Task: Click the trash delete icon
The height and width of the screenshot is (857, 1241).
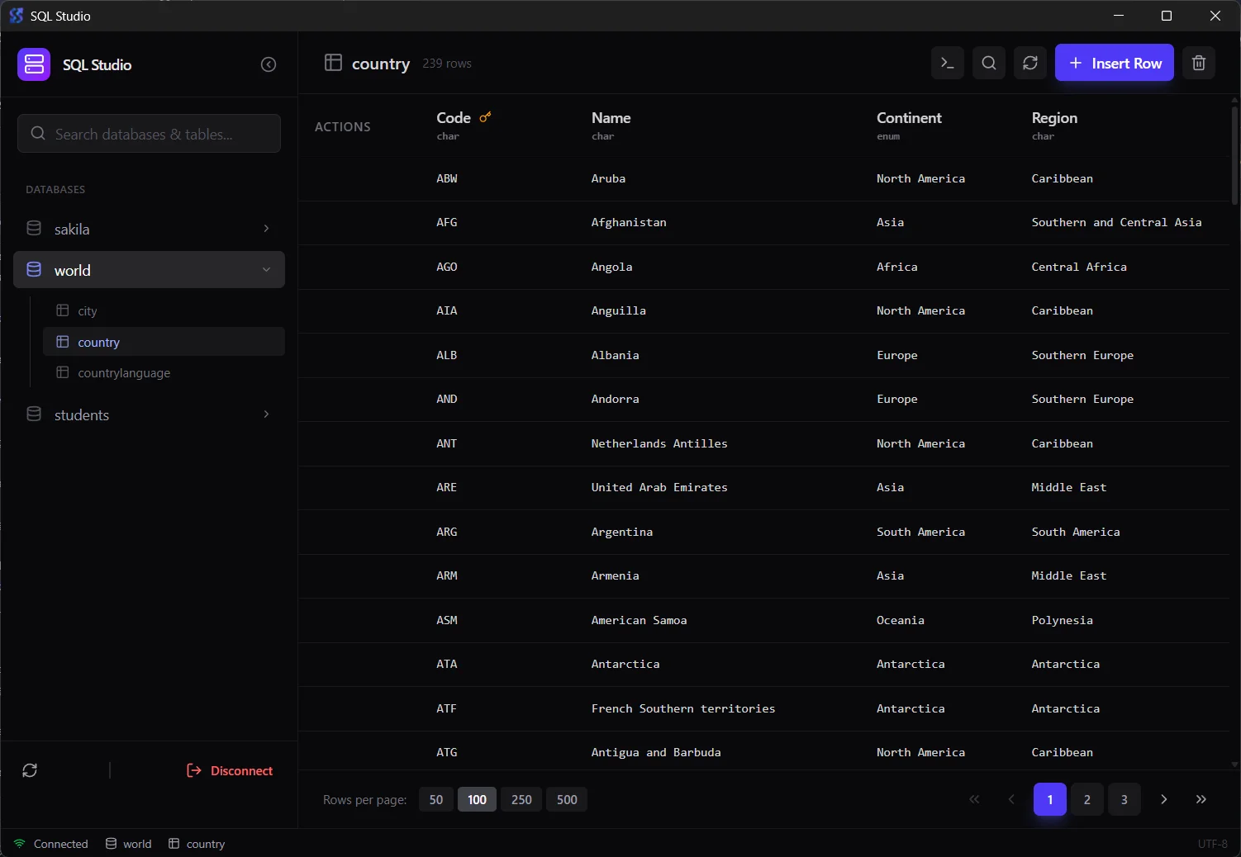Action: 1198,64
